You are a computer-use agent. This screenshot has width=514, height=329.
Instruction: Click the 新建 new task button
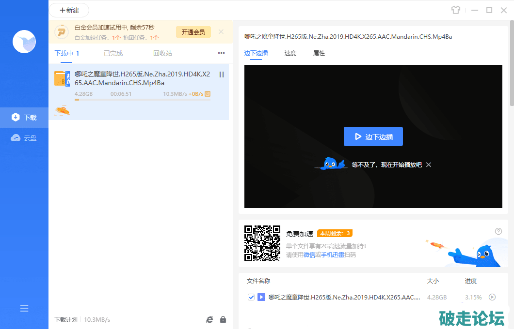[69, 10]
